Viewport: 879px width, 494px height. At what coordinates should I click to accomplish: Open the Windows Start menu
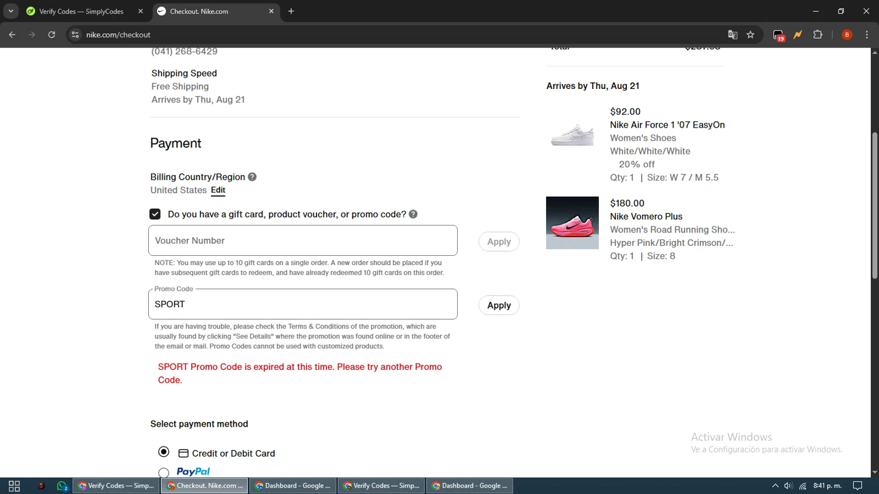pos(14,486)
